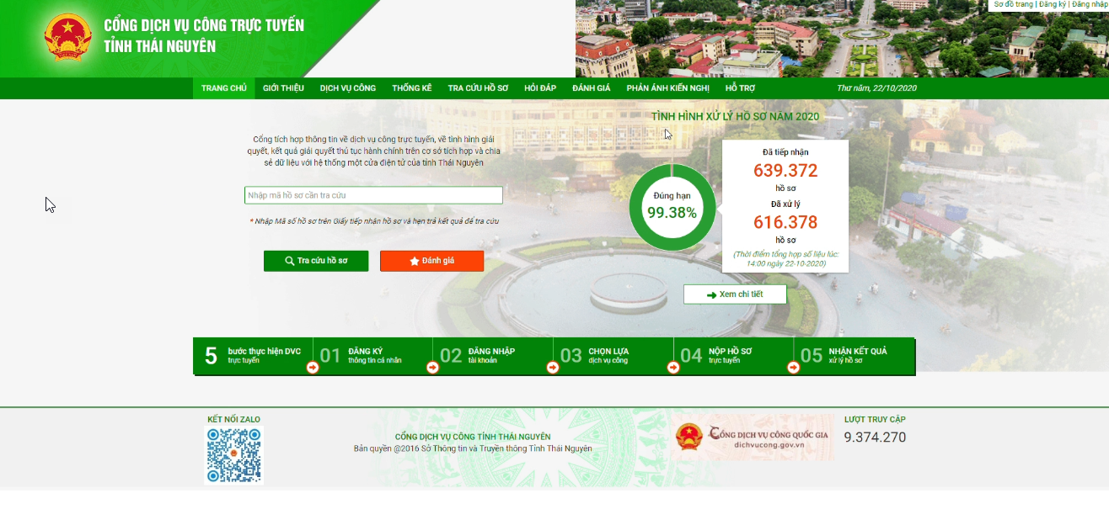The image size is (1109, 525).
Task: Open the Dịch vụ công menu
Action: pyautogui.click(x=347, y=88)
